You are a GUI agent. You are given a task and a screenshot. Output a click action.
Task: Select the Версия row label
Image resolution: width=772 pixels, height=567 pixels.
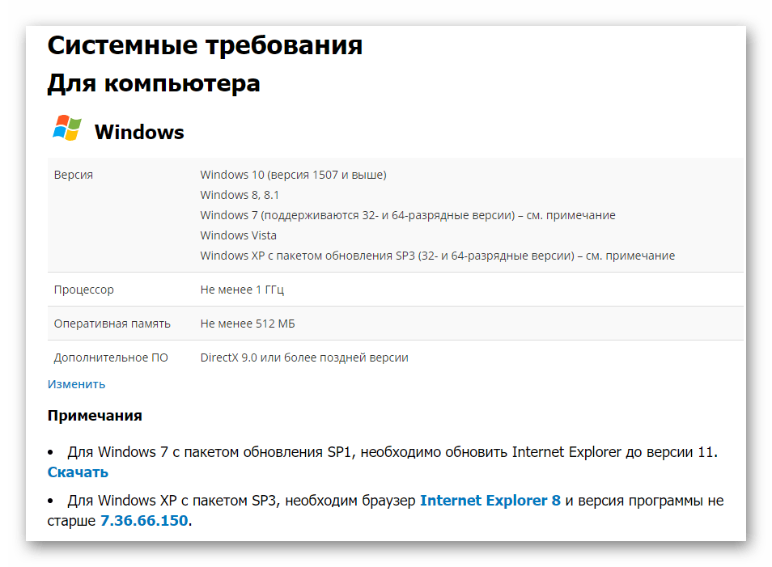tap(74, 175)
